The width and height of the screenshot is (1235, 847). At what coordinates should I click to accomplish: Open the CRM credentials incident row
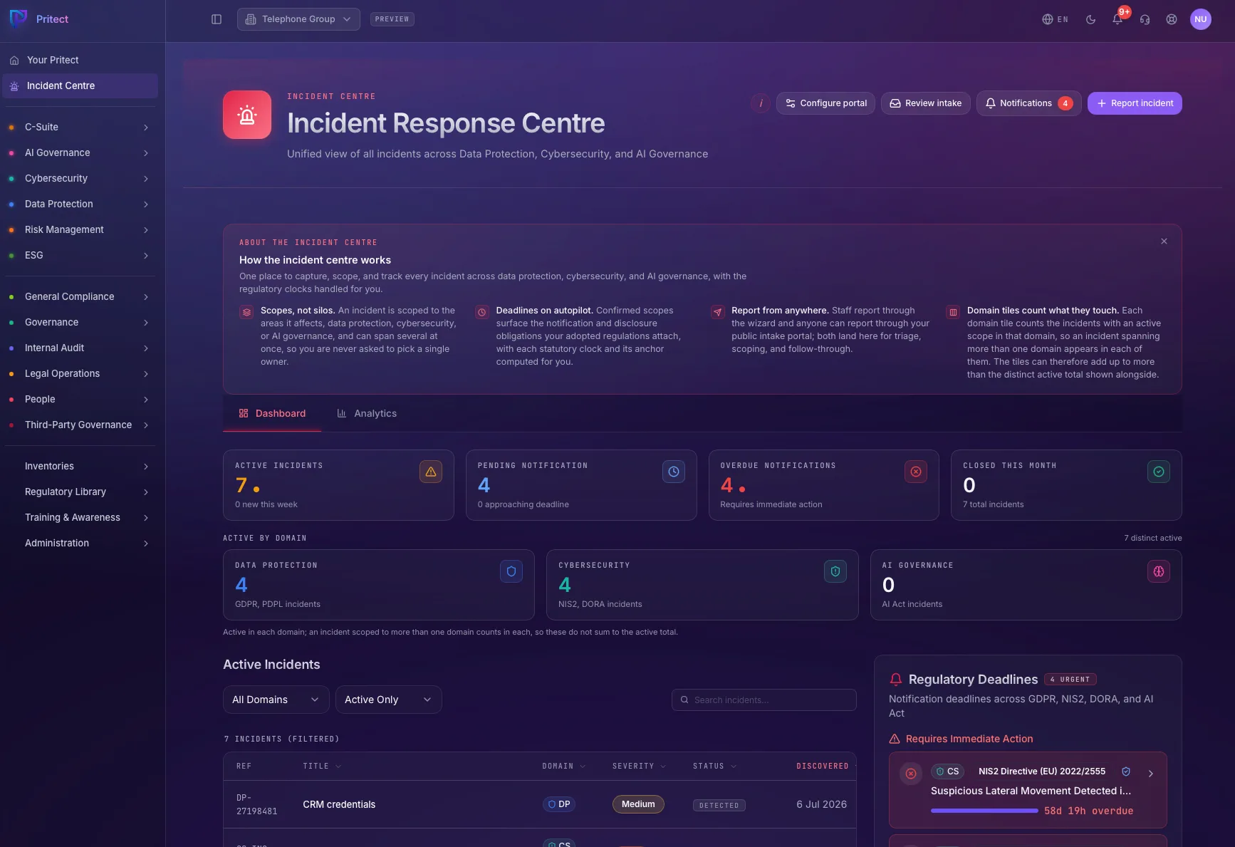(x=540, y=804)
